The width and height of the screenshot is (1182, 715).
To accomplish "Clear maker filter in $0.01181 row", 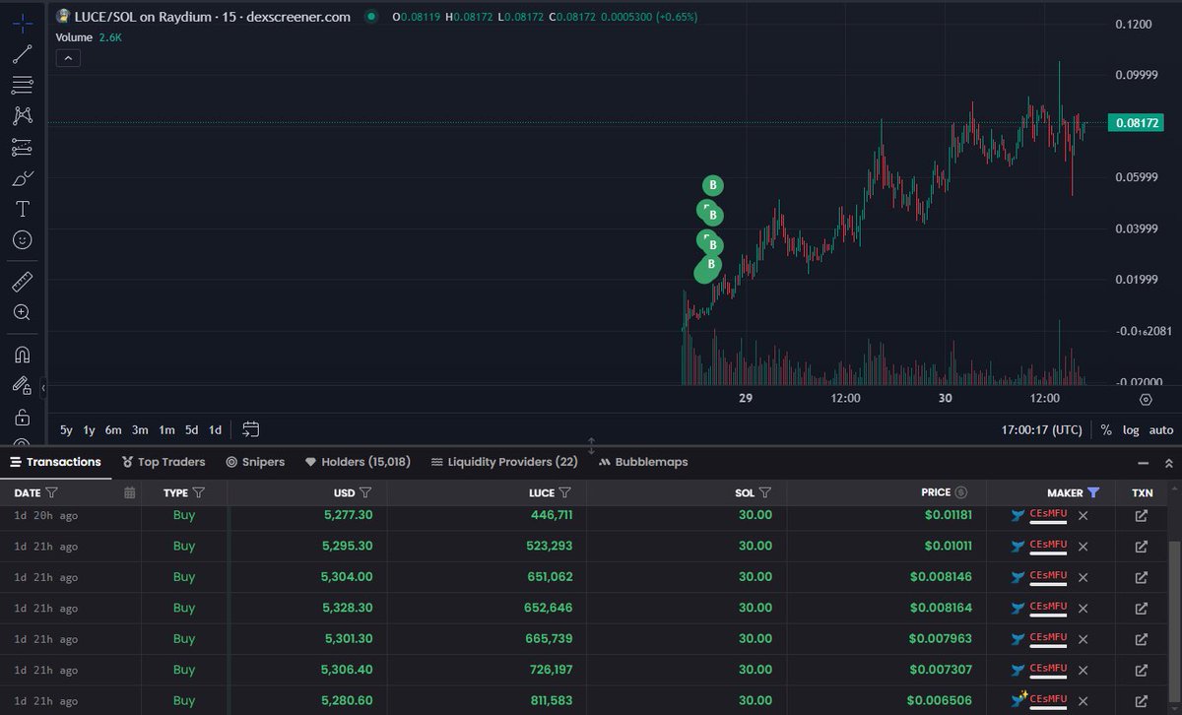I will tap(1083, 515).
